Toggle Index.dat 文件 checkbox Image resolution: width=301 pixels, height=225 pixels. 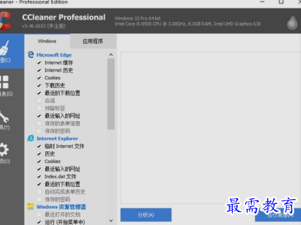(x=39, y=176)
